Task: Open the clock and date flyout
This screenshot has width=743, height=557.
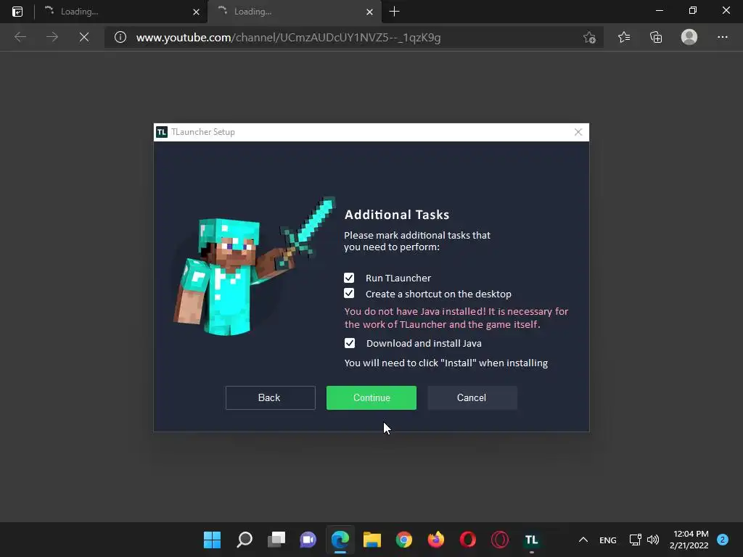Action: 689,540
